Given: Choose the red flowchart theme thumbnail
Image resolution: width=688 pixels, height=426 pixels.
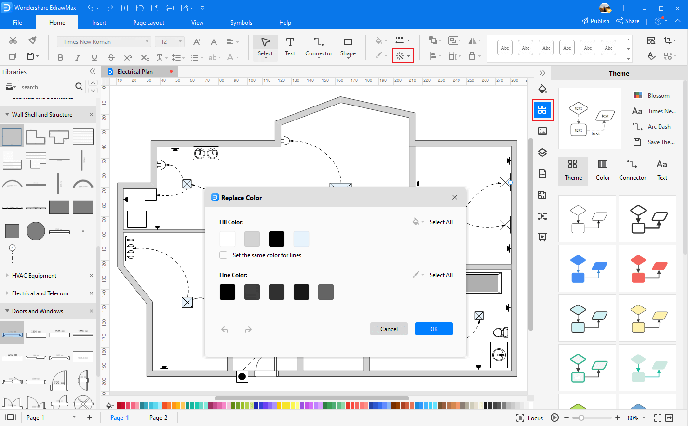Looking at the screenshot, I should (648, 268).
